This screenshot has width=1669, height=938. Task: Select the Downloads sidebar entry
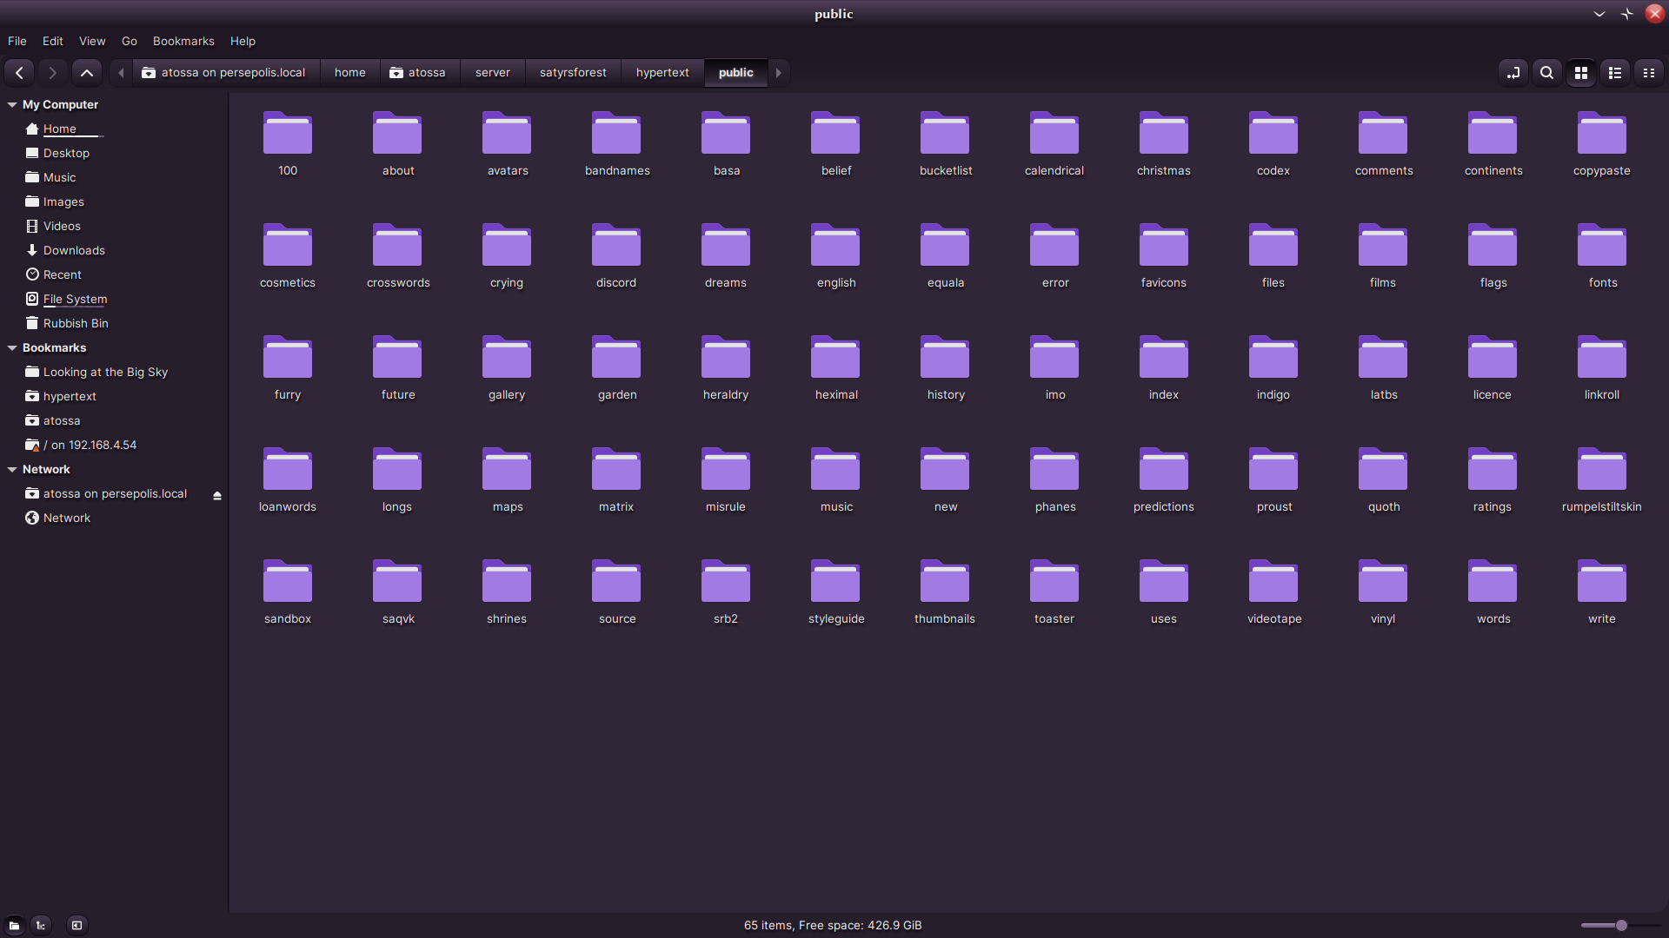pos(74,250)
